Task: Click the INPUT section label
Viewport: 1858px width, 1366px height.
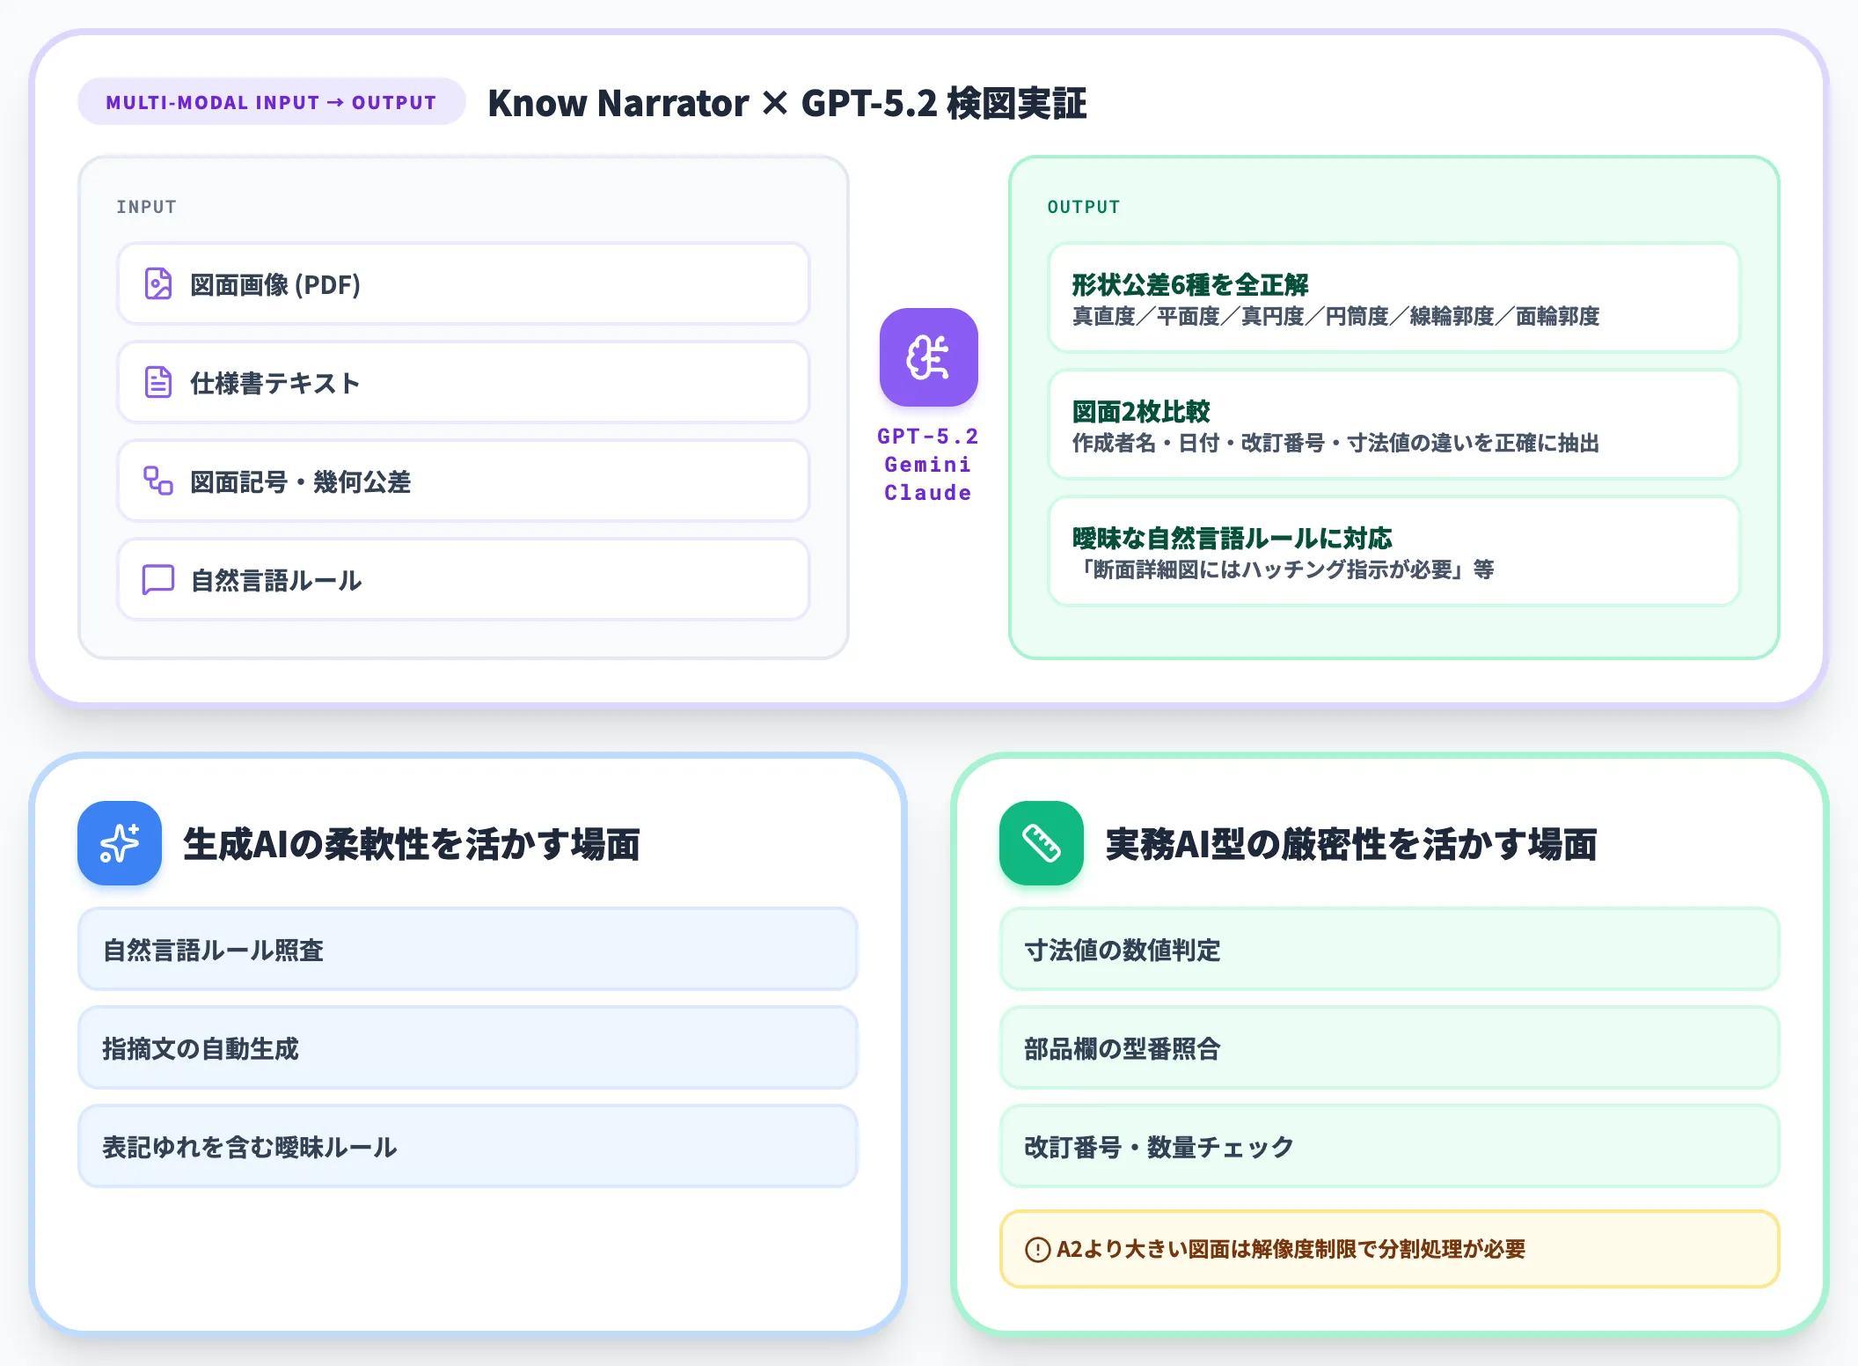Action: click(x=147, y=207)
